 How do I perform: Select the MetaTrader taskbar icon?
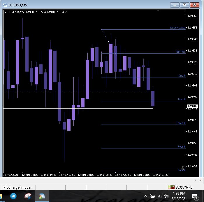pyautogui.click(x=42, y=196)
